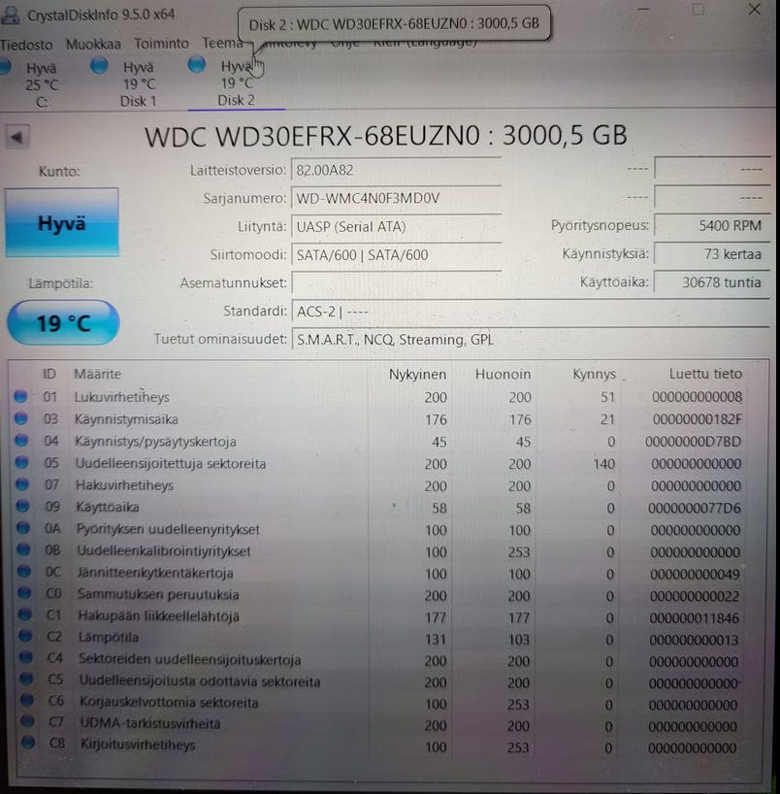This screenshot has width=780, height=794.
Task: Click status dot for Lukuvirhetiheys row
Action: click(20, 396)
